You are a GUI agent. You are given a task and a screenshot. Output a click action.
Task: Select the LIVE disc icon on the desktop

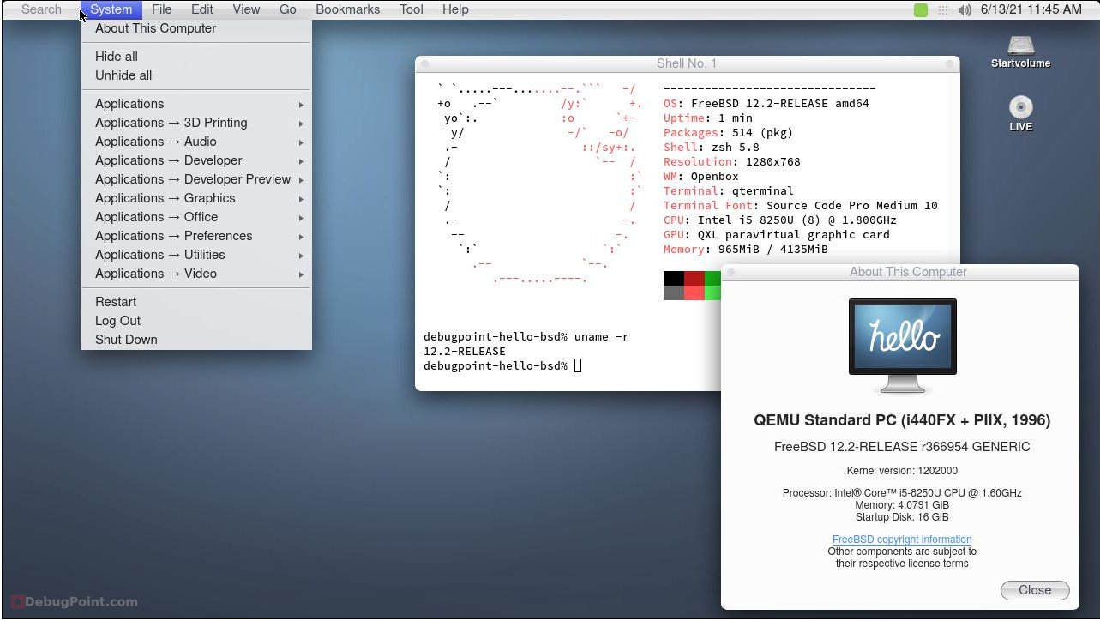(x=1020, y=107)
